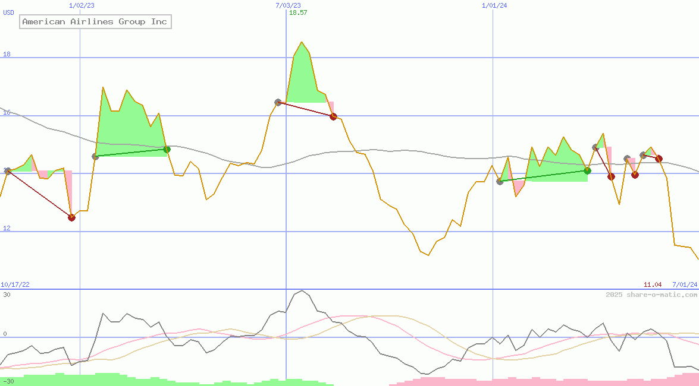The height and width of the screenshot is (386, 699).
Task: Select the 7/03/23 date label
Action: click(288, 5)
